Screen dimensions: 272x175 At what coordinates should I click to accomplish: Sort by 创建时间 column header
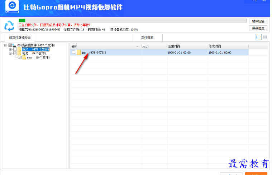coord(187,46)
